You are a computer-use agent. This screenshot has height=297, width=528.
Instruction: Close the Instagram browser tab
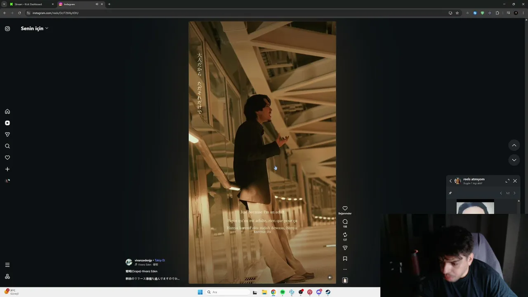point(102,4)
